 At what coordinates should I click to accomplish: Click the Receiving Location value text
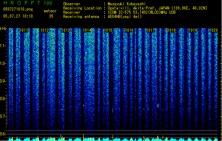point(157,8)
